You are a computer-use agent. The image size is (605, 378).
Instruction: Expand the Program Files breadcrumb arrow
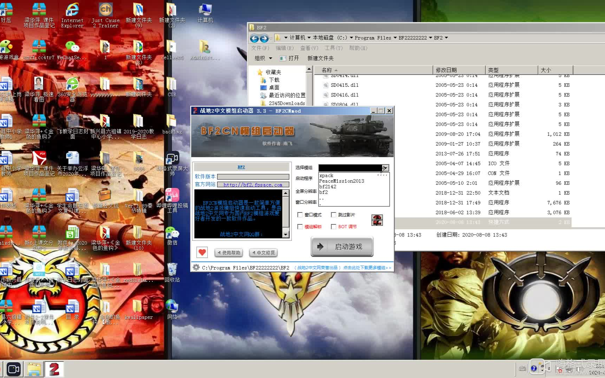395,38
